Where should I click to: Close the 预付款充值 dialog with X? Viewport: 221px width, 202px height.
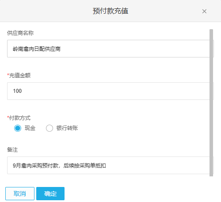pos(204,11)
